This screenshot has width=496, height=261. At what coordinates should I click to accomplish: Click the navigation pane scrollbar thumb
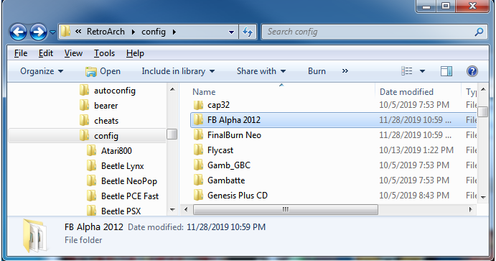[x=172, y=134]
